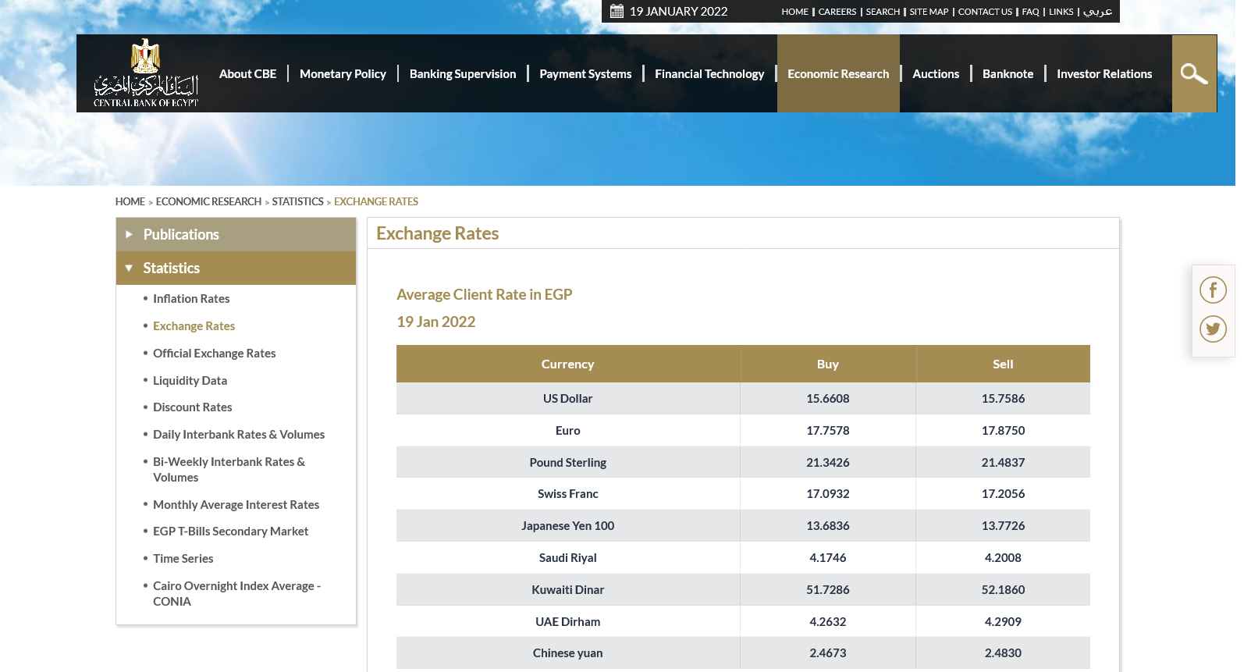Expand the Publications sidebar section
Viewport: 1251px width, 672px height.
pos(181,234)
